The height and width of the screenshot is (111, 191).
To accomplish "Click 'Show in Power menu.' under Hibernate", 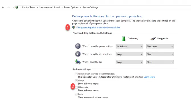I will pyautogui.click(x=88, y=91).
